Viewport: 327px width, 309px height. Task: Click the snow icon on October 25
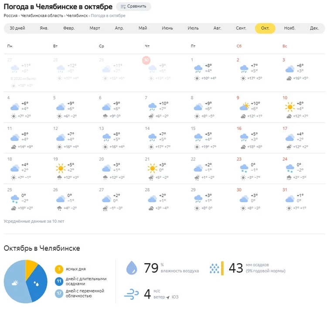pos(15,199)
